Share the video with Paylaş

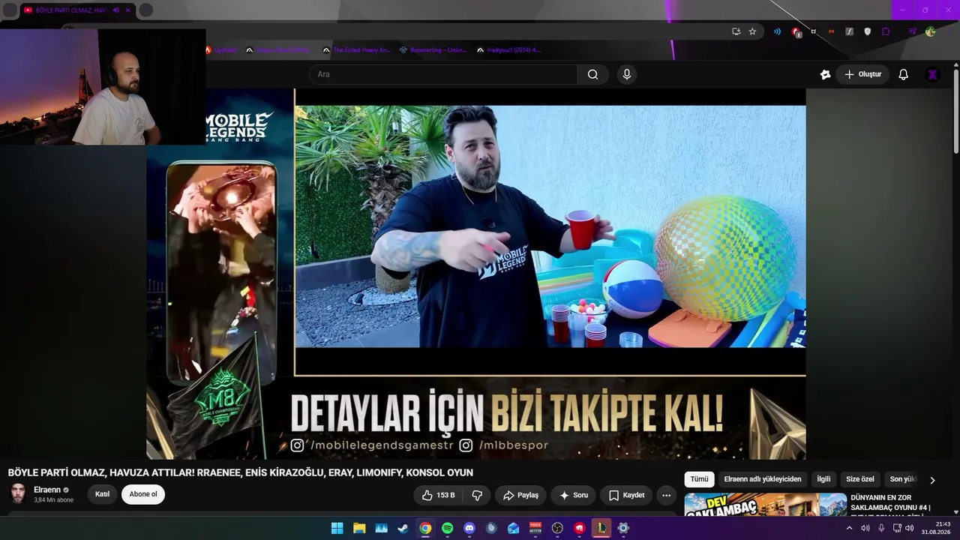[x=520, y=495]
